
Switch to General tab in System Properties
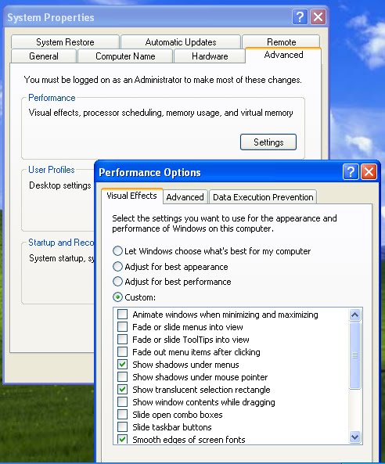tap(44, 56)
